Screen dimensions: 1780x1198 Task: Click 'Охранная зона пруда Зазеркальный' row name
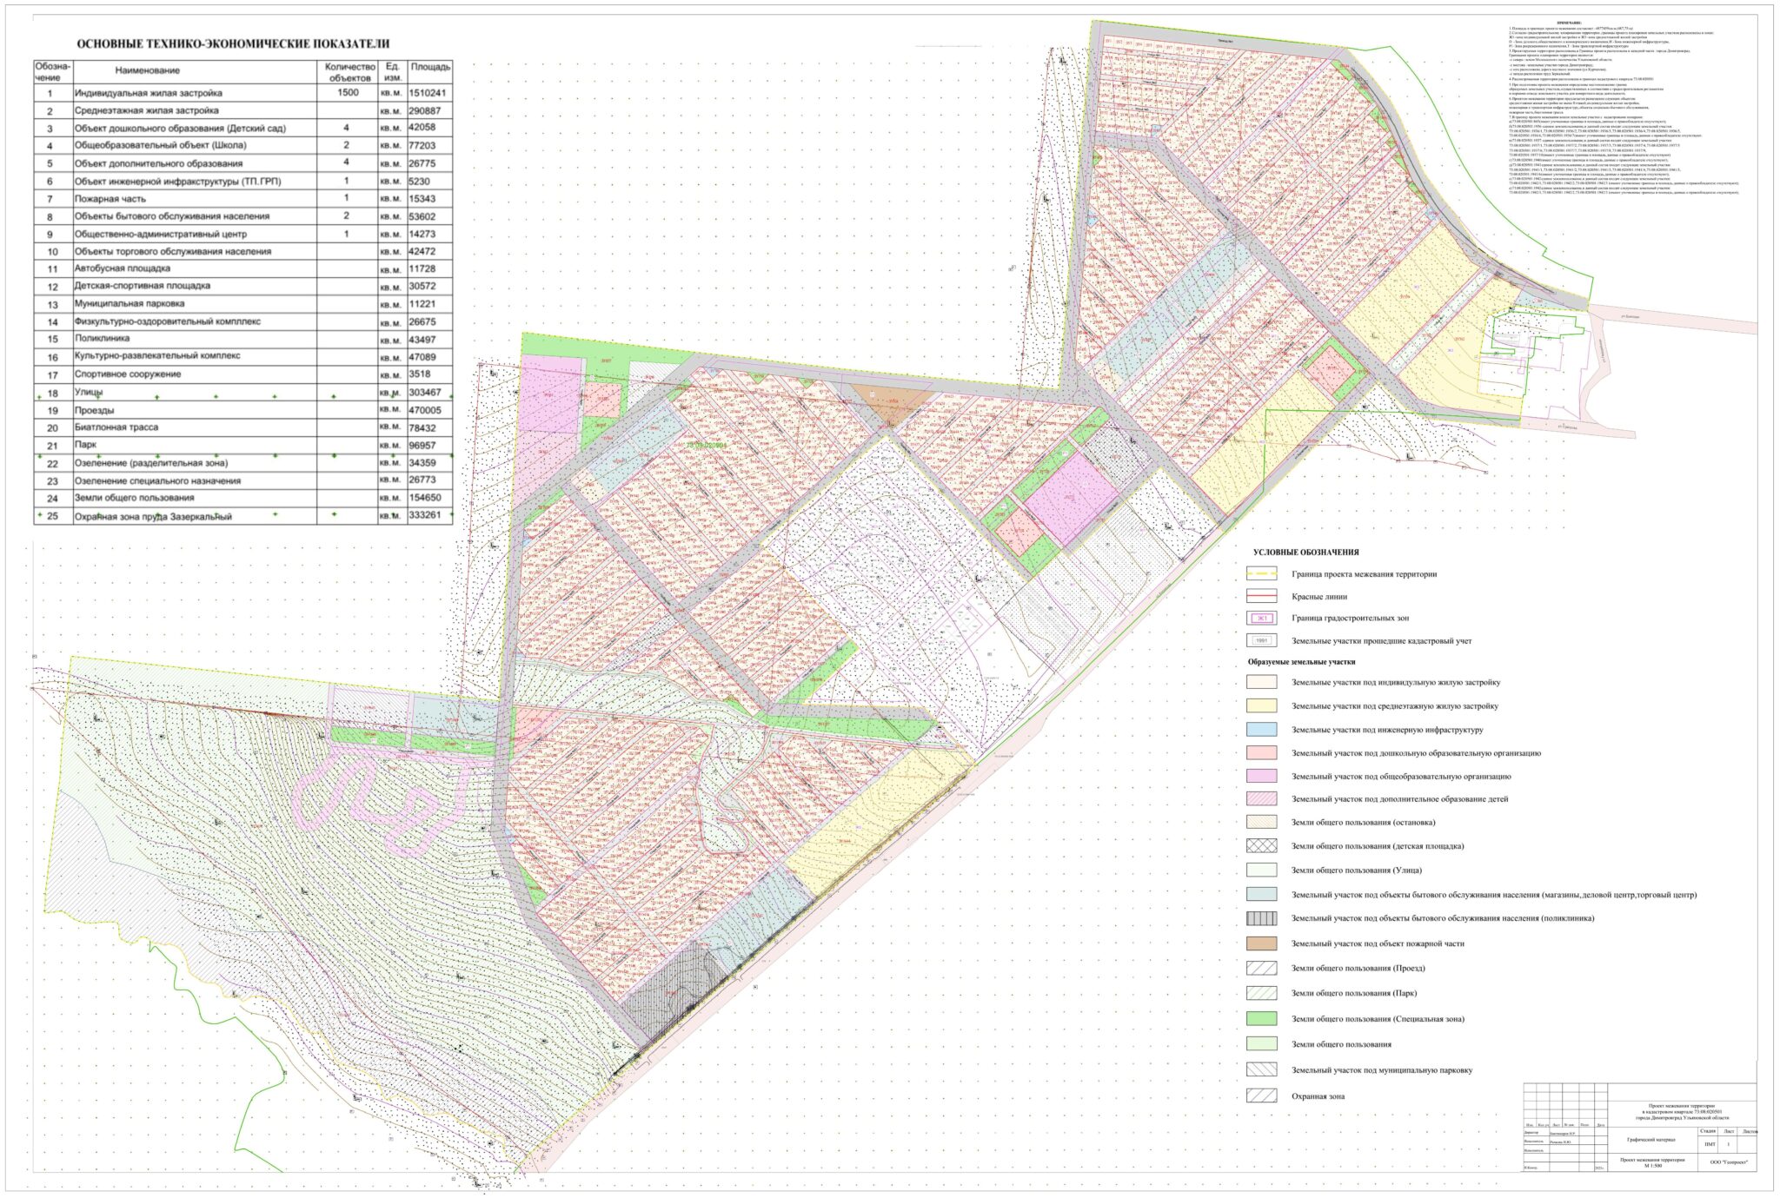click(x=153, y=517)
